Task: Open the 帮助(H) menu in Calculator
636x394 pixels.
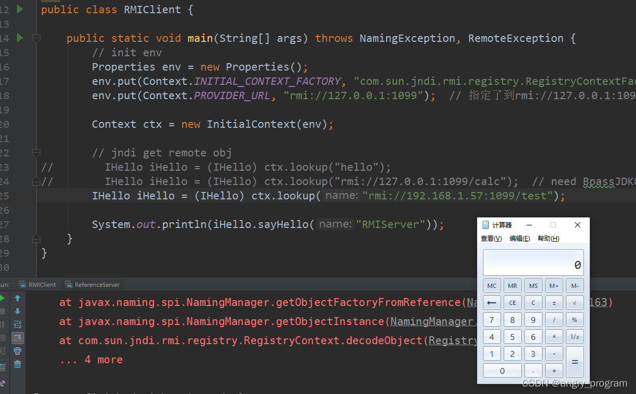Action: (548, 239)
